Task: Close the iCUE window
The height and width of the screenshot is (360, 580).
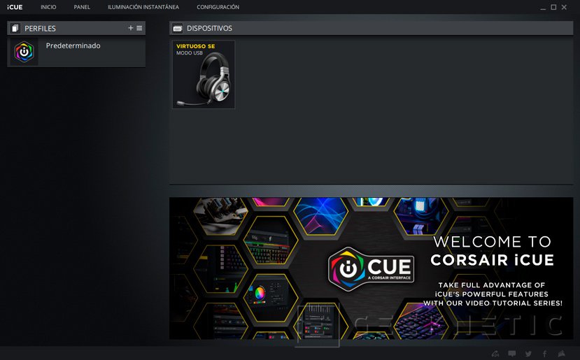Action: (564, 7)
